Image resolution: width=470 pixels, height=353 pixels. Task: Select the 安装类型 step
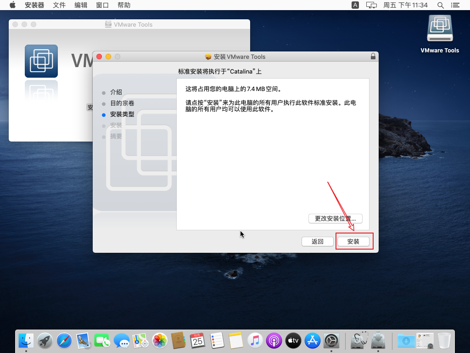point(122,114)
